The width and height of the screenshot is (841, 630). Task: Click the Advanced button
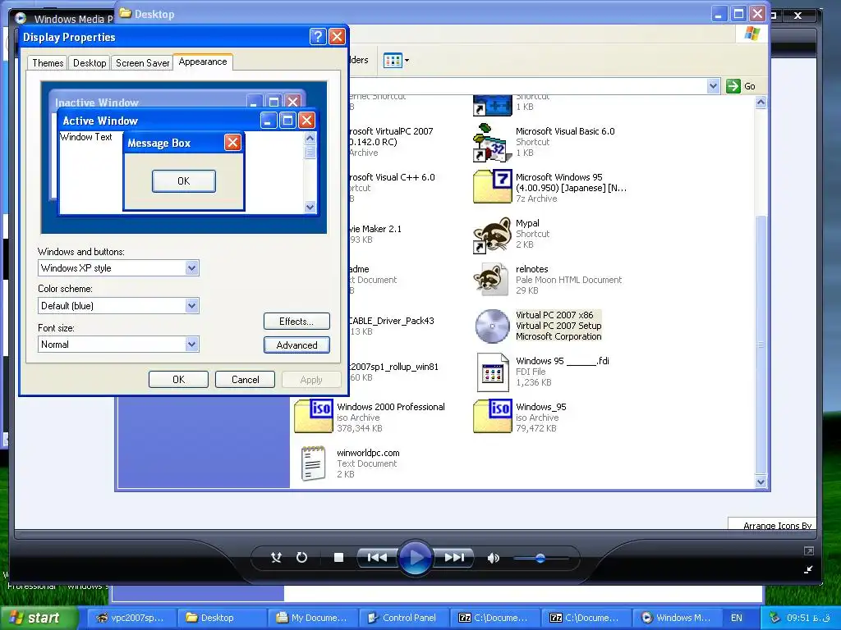click(x=296, y=345)
